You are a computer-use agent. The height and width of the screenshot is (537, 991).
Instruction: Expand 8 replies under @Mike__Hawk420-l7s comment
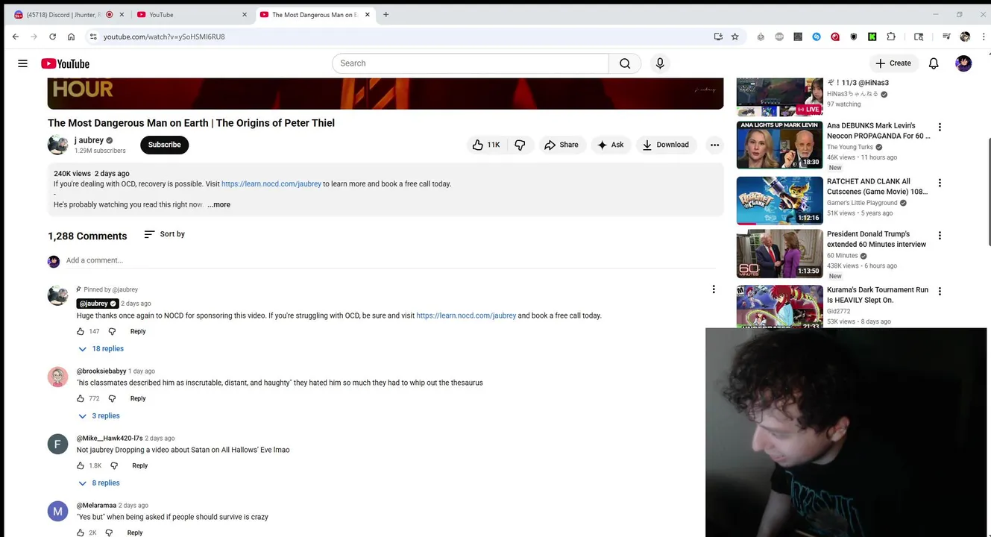click(99, 483)
